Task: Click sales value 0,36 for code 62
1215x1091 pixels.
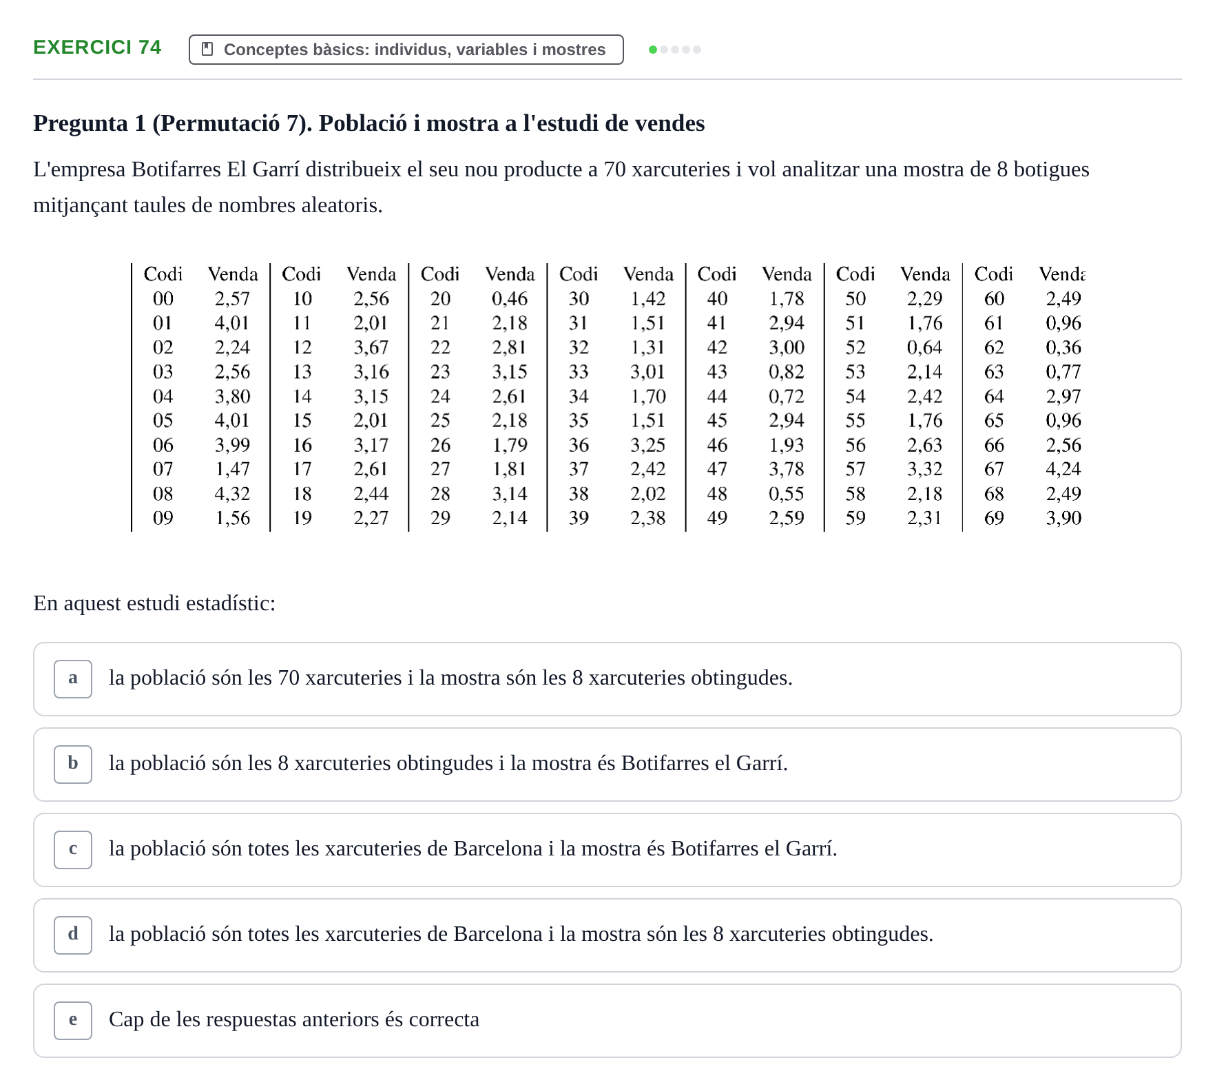Action: [x=1063, y=347]
